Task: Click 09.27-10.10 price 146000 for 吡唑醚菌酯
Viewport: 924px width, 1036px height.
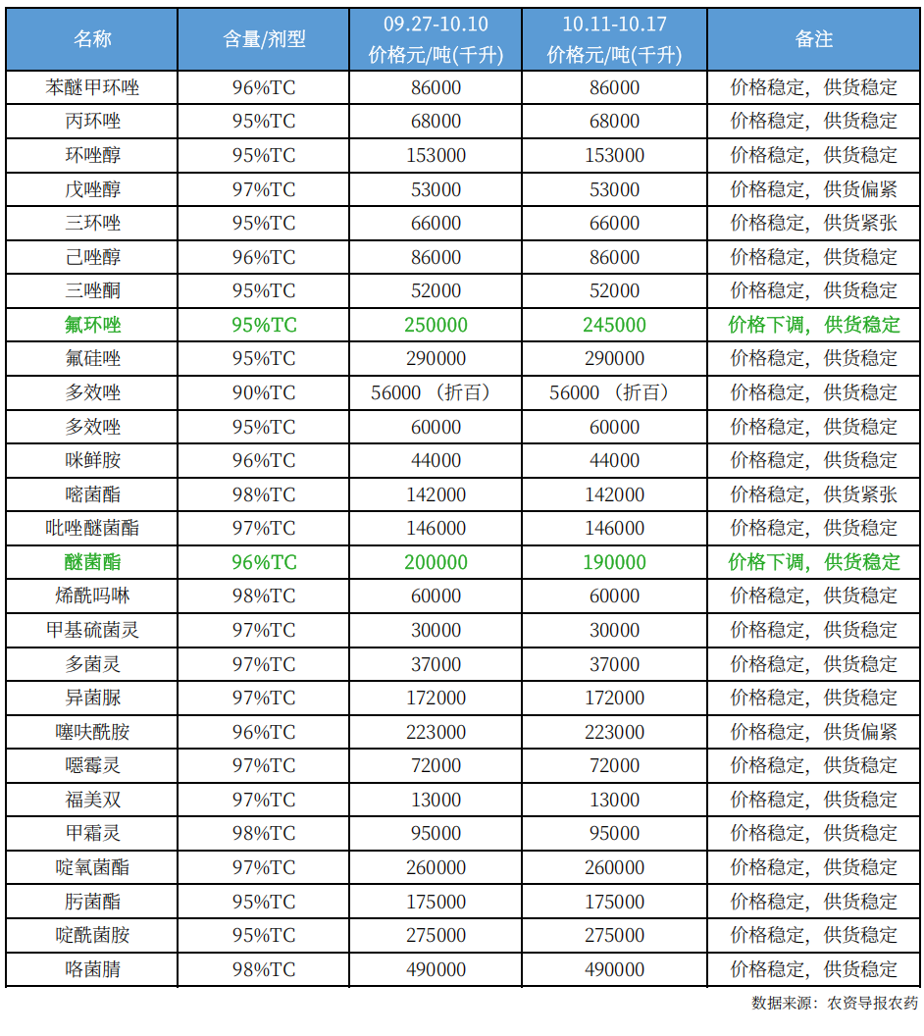Action: click(436, 528)
